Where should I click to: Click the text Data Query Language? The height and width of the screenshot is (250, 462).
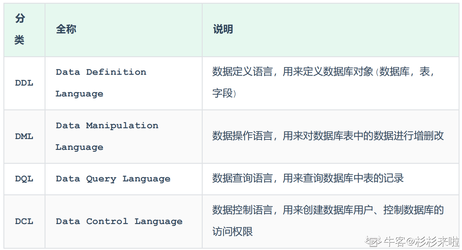(113, 179)
